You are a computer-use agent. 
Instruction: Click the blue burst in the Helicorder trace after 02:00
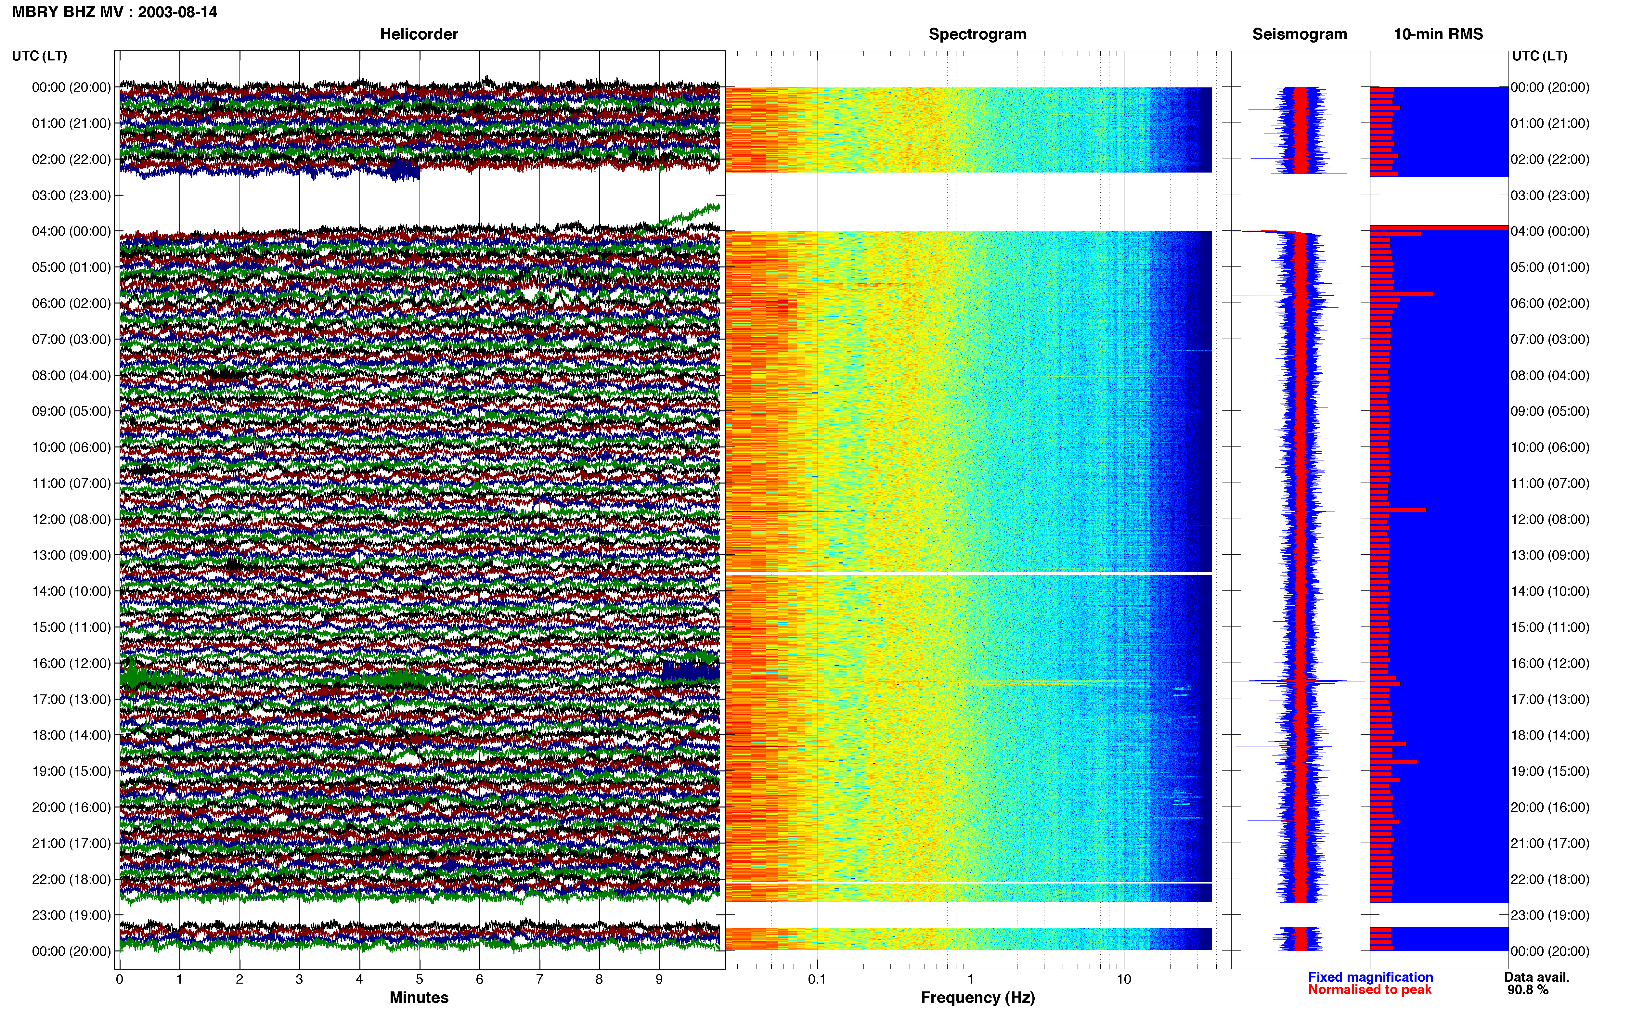click(x=404, y=169)
